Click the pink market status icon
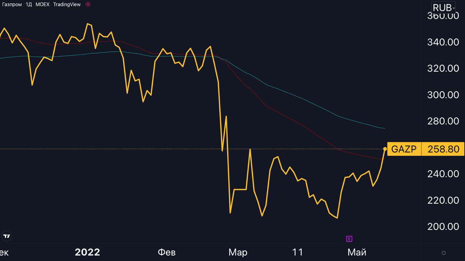Image resolution: width=465 pixels, height=261 pixels. [x=88, y=4]
